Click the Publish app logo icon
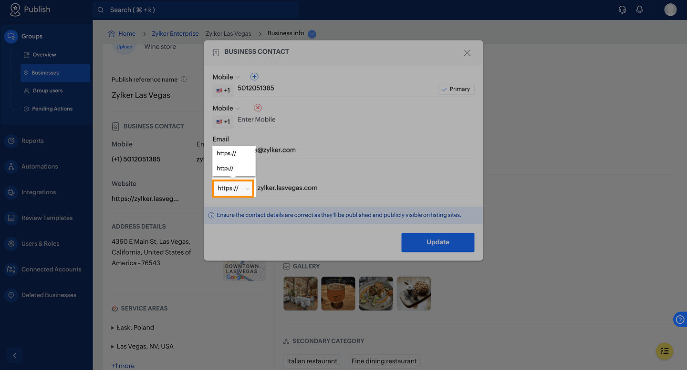 tap(15, 10)
